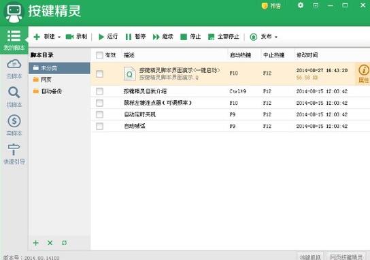This screenshot has width=370, height=260.
Task: Pause the script with 暂停
Action: 135,37
